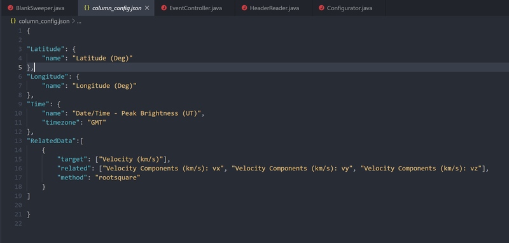
Task: Switch to the BlankSweeper.java tab
Action: tap(39, 8)
